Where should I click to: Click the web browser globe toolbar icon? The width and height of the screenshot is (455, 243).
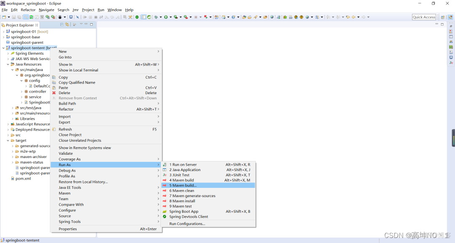[272, 17]
